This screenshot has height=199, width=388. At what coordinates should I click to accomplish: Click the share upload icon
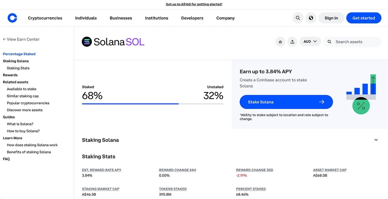point(292,42)
